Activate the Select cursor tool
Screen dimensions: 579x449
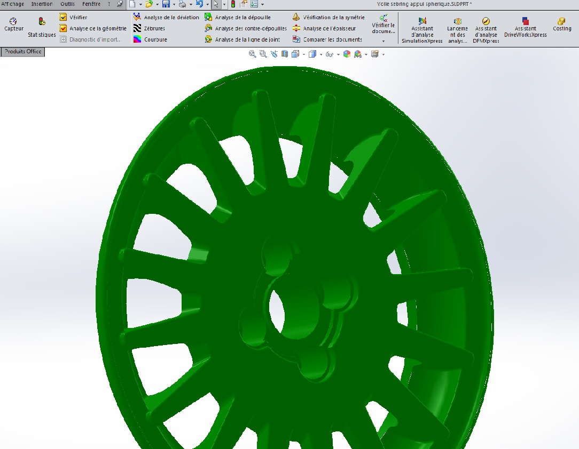pos(216,4)
